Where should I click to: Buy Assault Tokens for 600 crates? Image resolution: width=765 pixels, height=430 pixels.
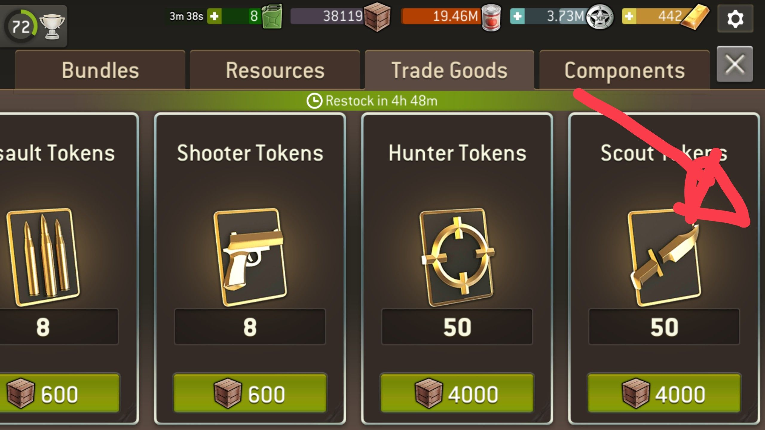(60, 393)
